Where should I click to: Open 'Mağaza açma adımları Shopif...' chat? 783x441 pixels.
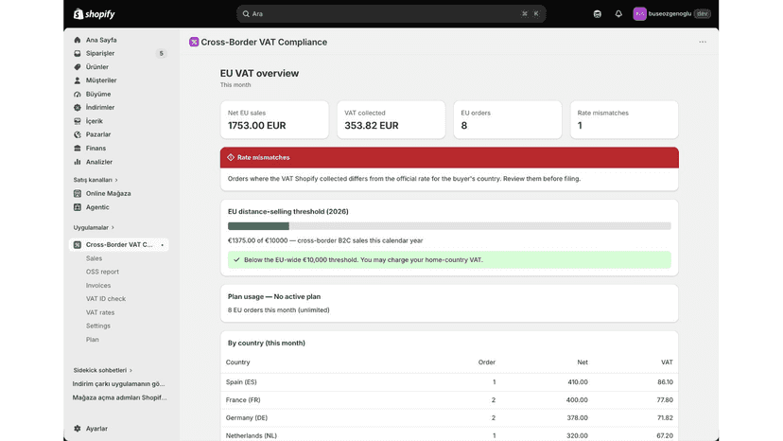click(x=119, y=398)
